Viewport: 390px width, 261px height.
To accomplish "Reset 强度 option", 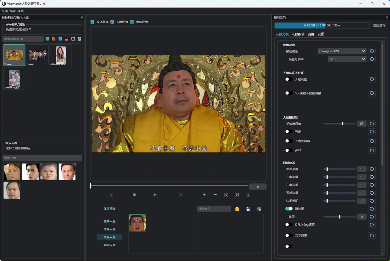I will coord(372,132).
